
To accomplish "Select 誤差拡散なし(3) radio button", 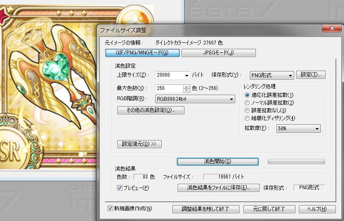I will click(247, 110).
